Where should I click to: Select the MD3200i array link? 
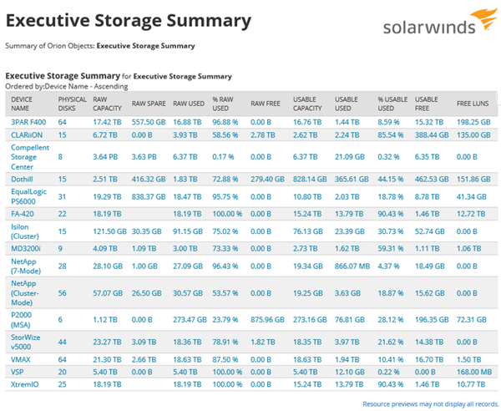coord(26,246)
